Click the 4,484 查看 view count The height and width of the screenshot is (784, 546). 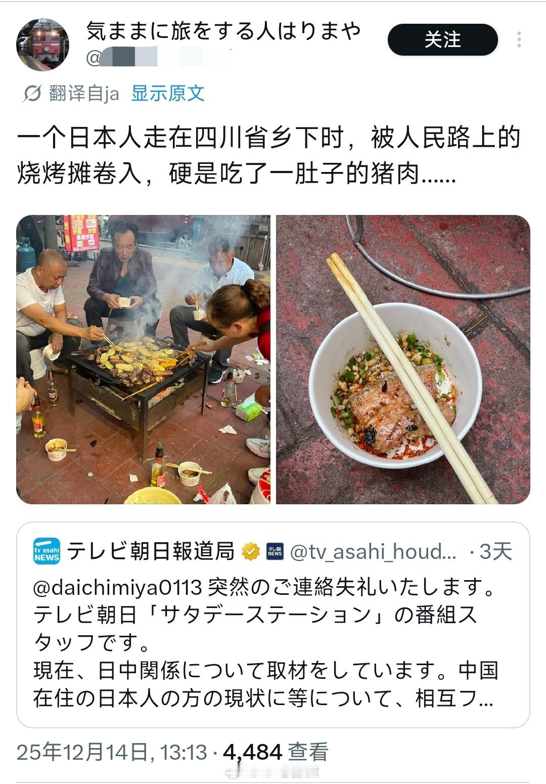pyautogui.click(x=276, y=752)
